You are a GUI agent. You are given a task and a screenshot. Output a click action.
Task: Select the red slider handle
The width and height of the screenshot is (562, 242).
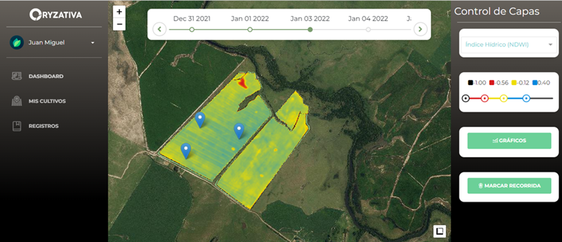click(485, 98)
